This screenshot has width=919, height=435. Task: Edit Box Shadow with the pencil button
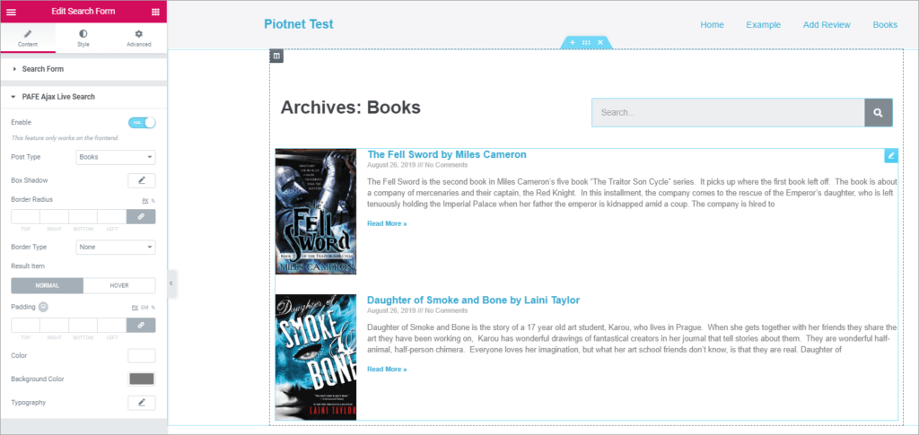coord(142,180)
